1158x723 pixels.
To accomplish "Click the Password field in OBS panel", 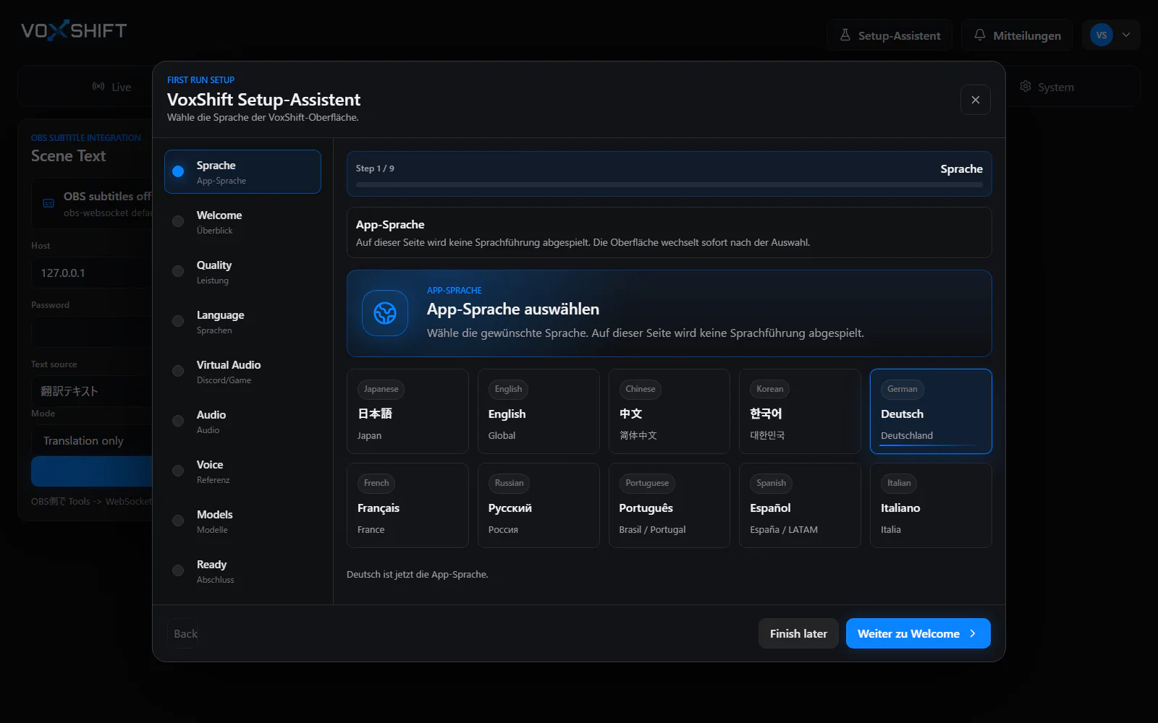I will [92, 332].
